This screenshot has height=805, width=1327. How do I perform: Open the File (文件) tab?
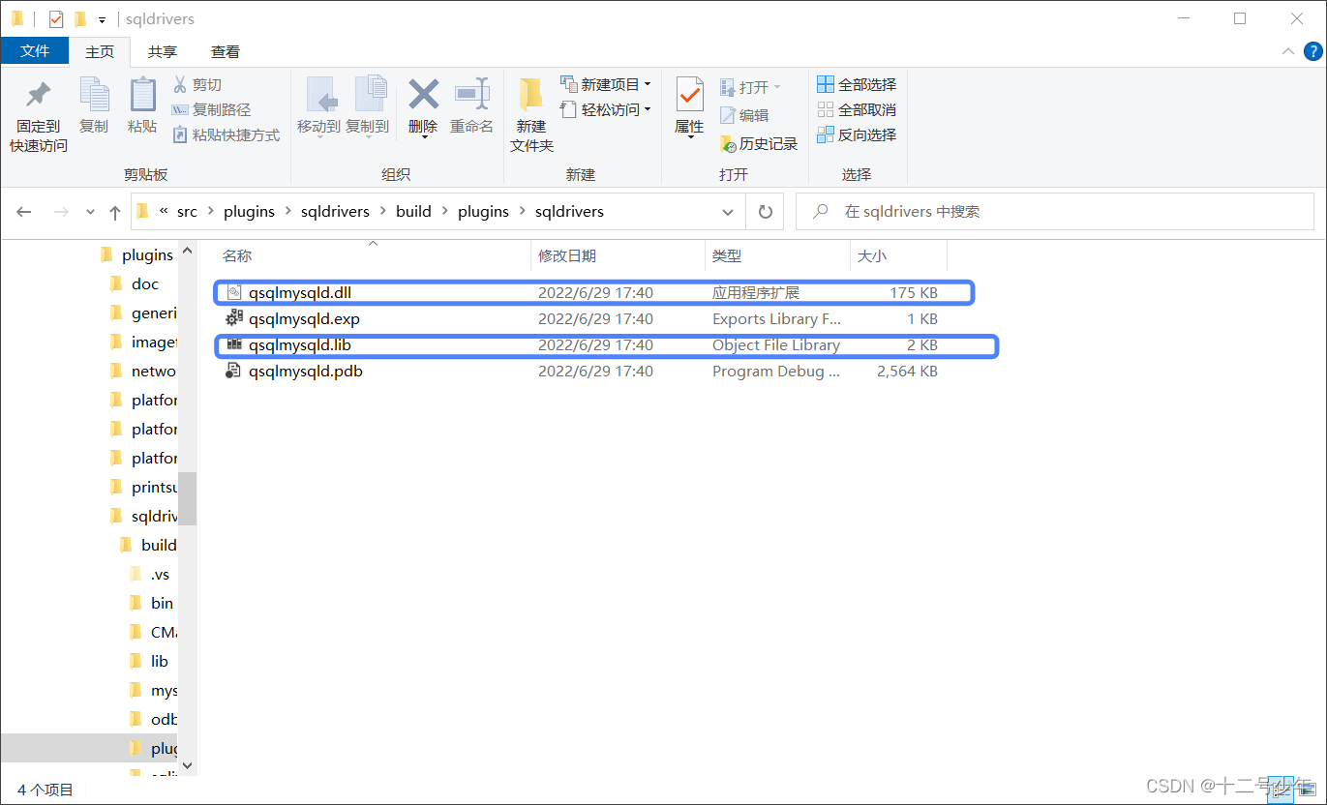(x=35, y=51)
